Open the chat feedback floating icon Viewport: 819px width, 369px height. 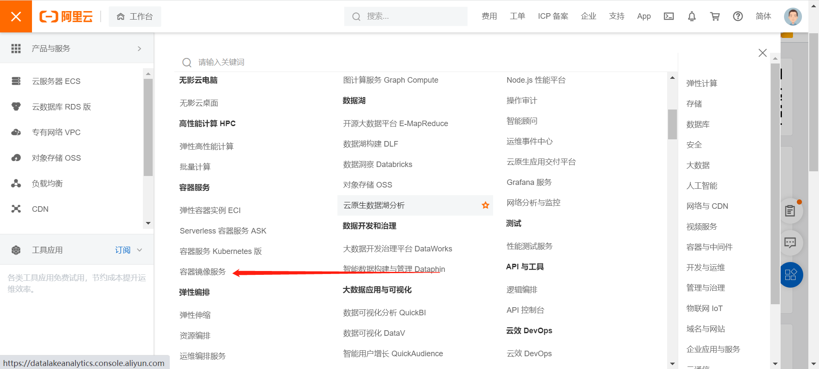click(x=790, y=243)
